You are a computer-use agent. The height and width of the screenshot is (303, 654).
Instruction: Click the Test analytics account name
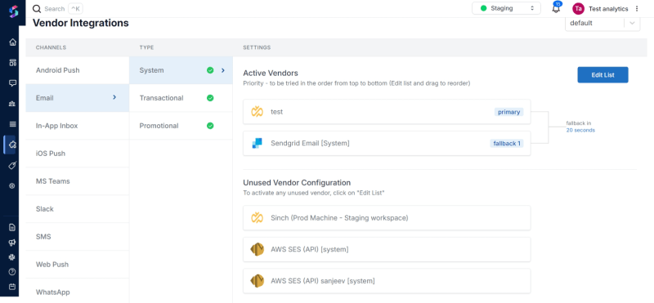pos(608,9)
